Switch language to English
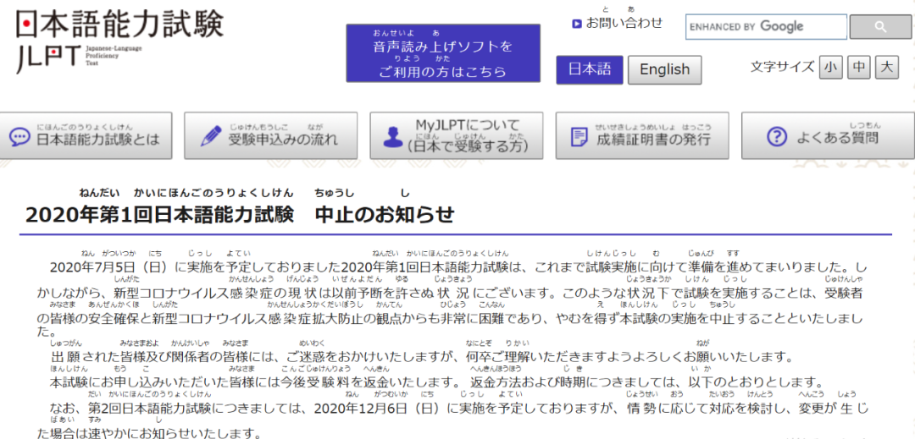 pyautogui.click(x=665, y=70)
